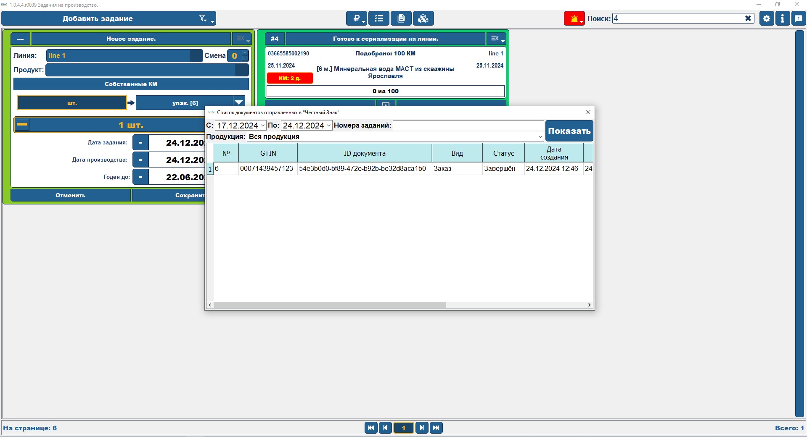Click the filter funnel icon beside Добавить задание
The image size is (807, 437).
204,18
